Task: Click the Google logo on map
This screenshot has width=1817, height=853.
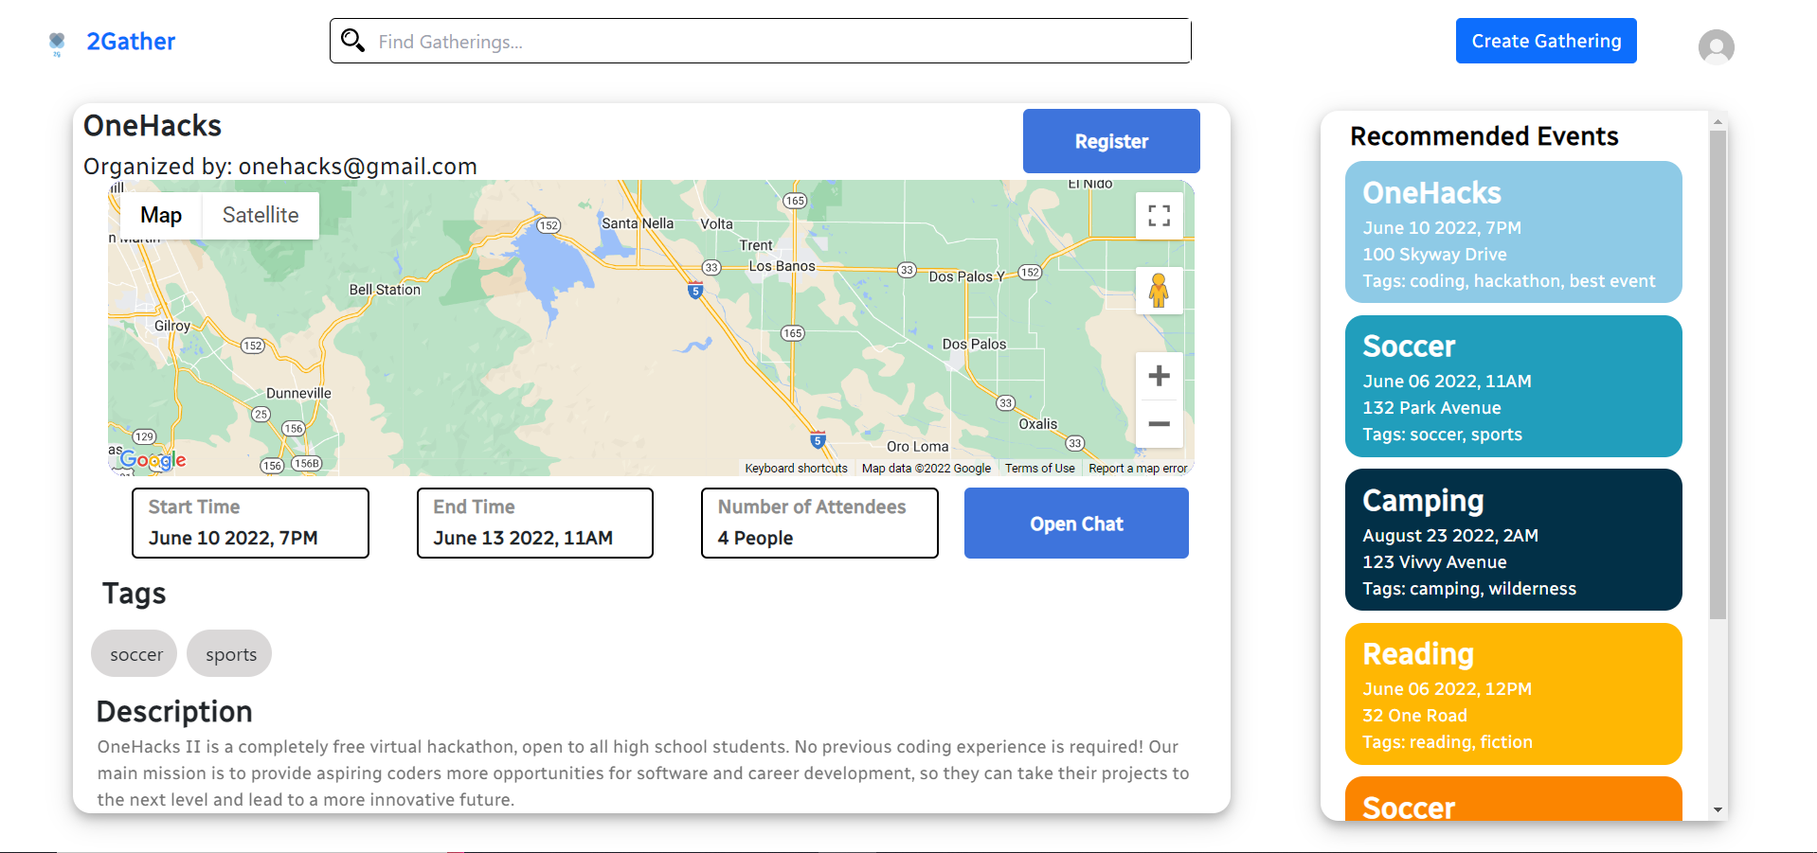Action: pyautogui.click(x=153, y=460)
